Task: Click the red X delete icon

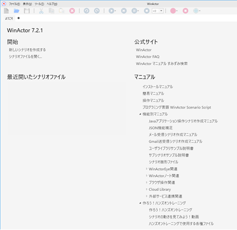Action: pyautogui.click(x=72, y=11)
